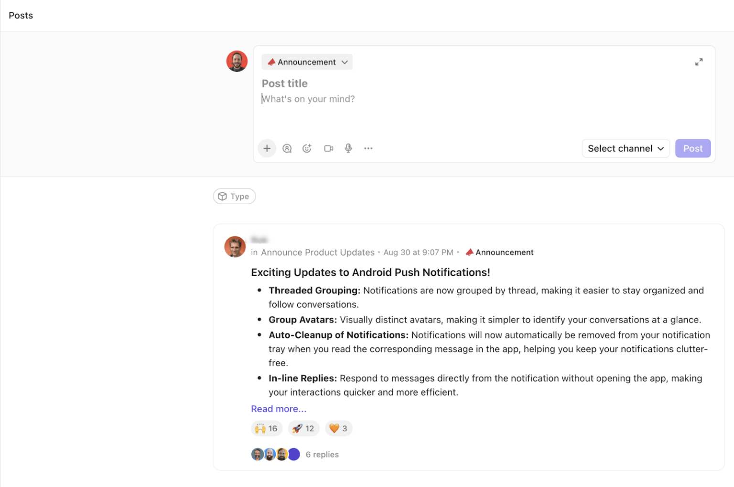Expand the composer with the diagonal arrows icon

coord(699,62)
